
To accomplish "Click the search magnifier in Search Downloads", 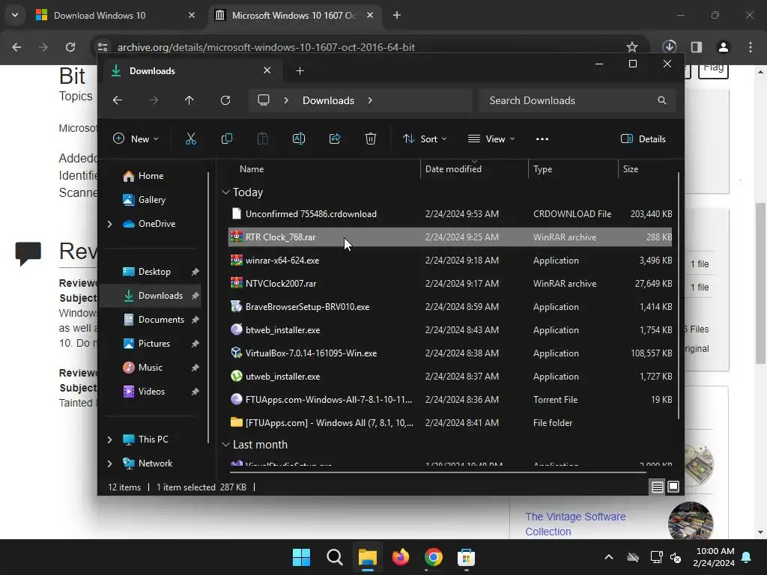I will (x=662, y=100).
